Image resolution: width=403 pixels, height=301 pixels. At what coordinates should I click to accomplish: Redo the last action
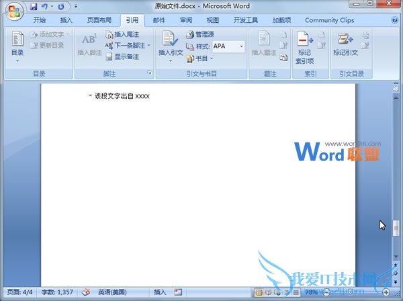[x=61, y=7]
